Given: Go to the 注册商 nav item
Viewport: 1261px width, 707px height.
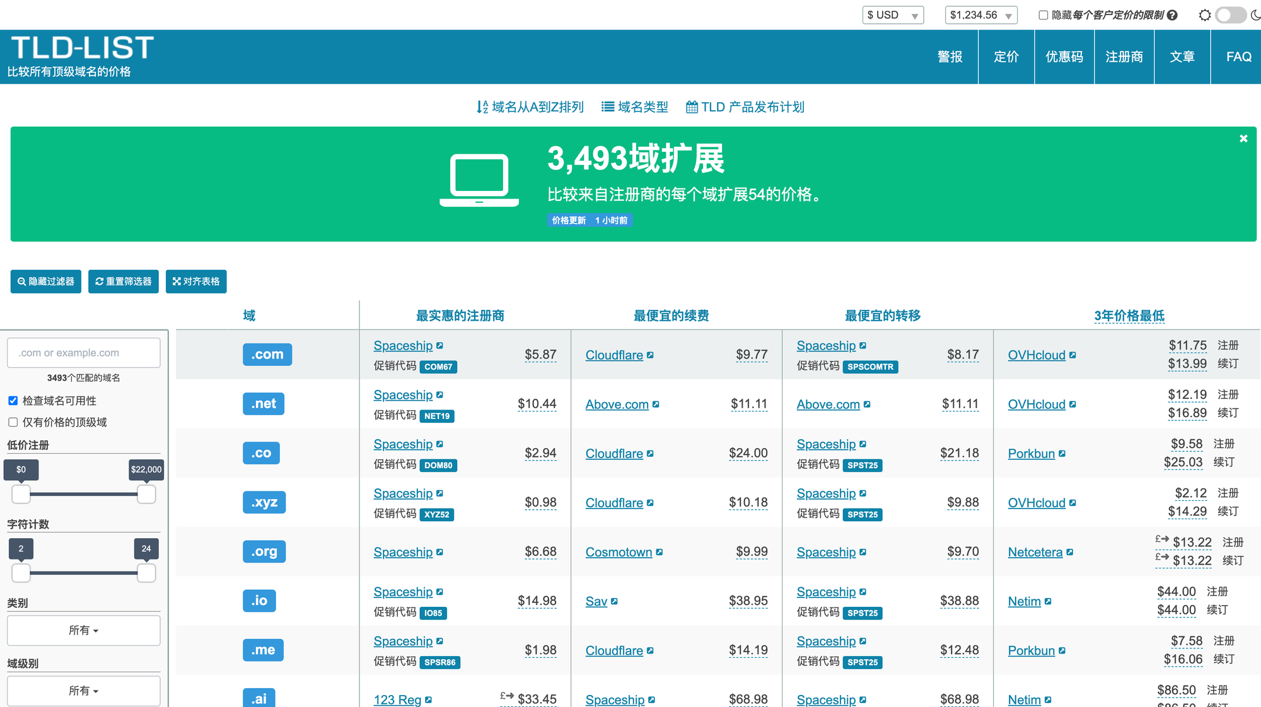Looking at the screenshot, I should [1124, 57].
